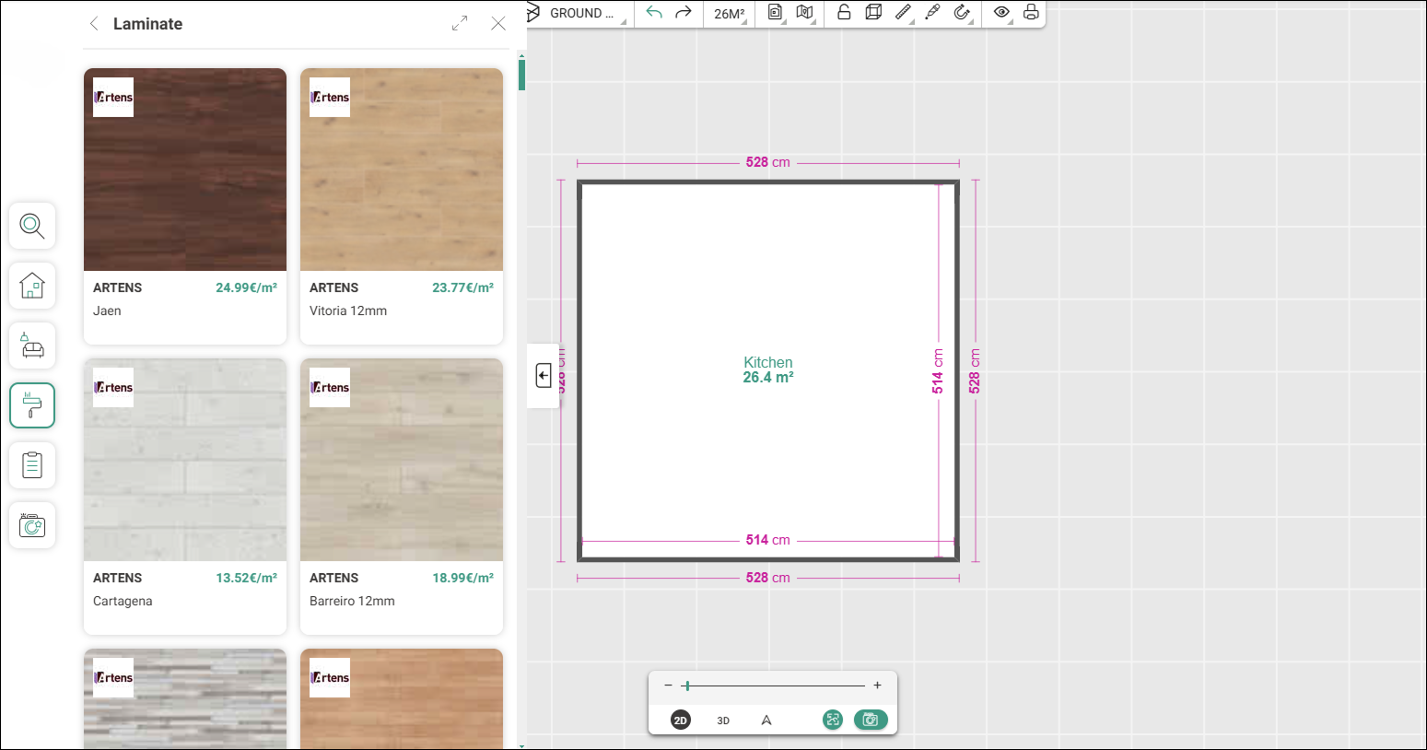Screen dimensions: 1427x750
Task: Toggle the padlock lock icon
Action: tap(844, 13)
